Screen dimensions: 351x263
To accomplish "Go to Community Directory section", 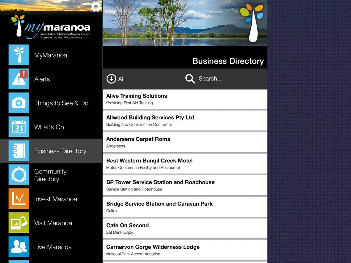I will pos(50,175).
